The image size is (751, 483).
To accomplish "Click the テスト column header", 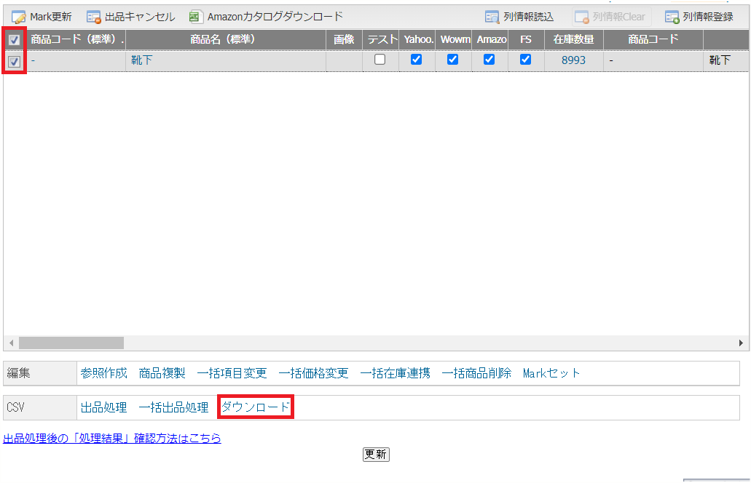I will (380, 40).
